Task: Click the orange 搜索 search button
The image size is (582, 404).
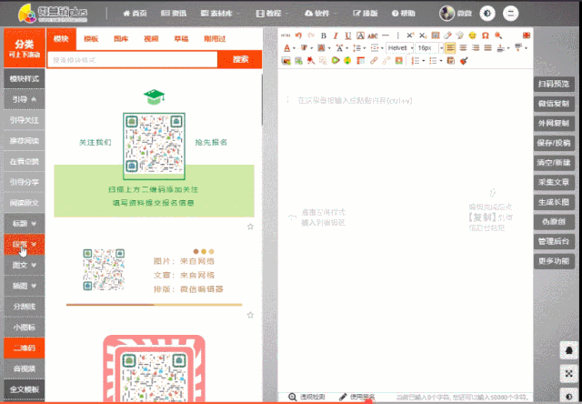Action: (x=240, y=59)
